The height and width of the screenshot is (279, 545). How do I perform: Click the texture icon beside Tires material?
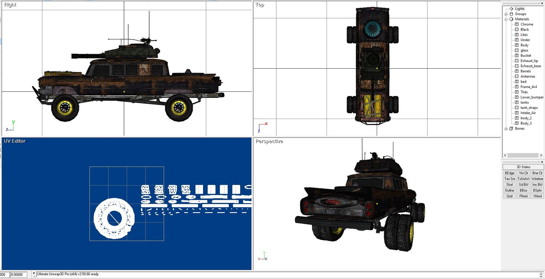coord(517,92)
